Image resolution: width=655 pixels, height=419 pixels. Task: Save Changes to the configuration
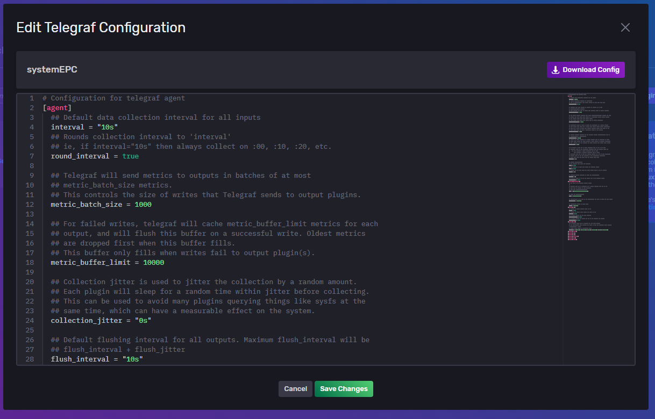(344, 389)
